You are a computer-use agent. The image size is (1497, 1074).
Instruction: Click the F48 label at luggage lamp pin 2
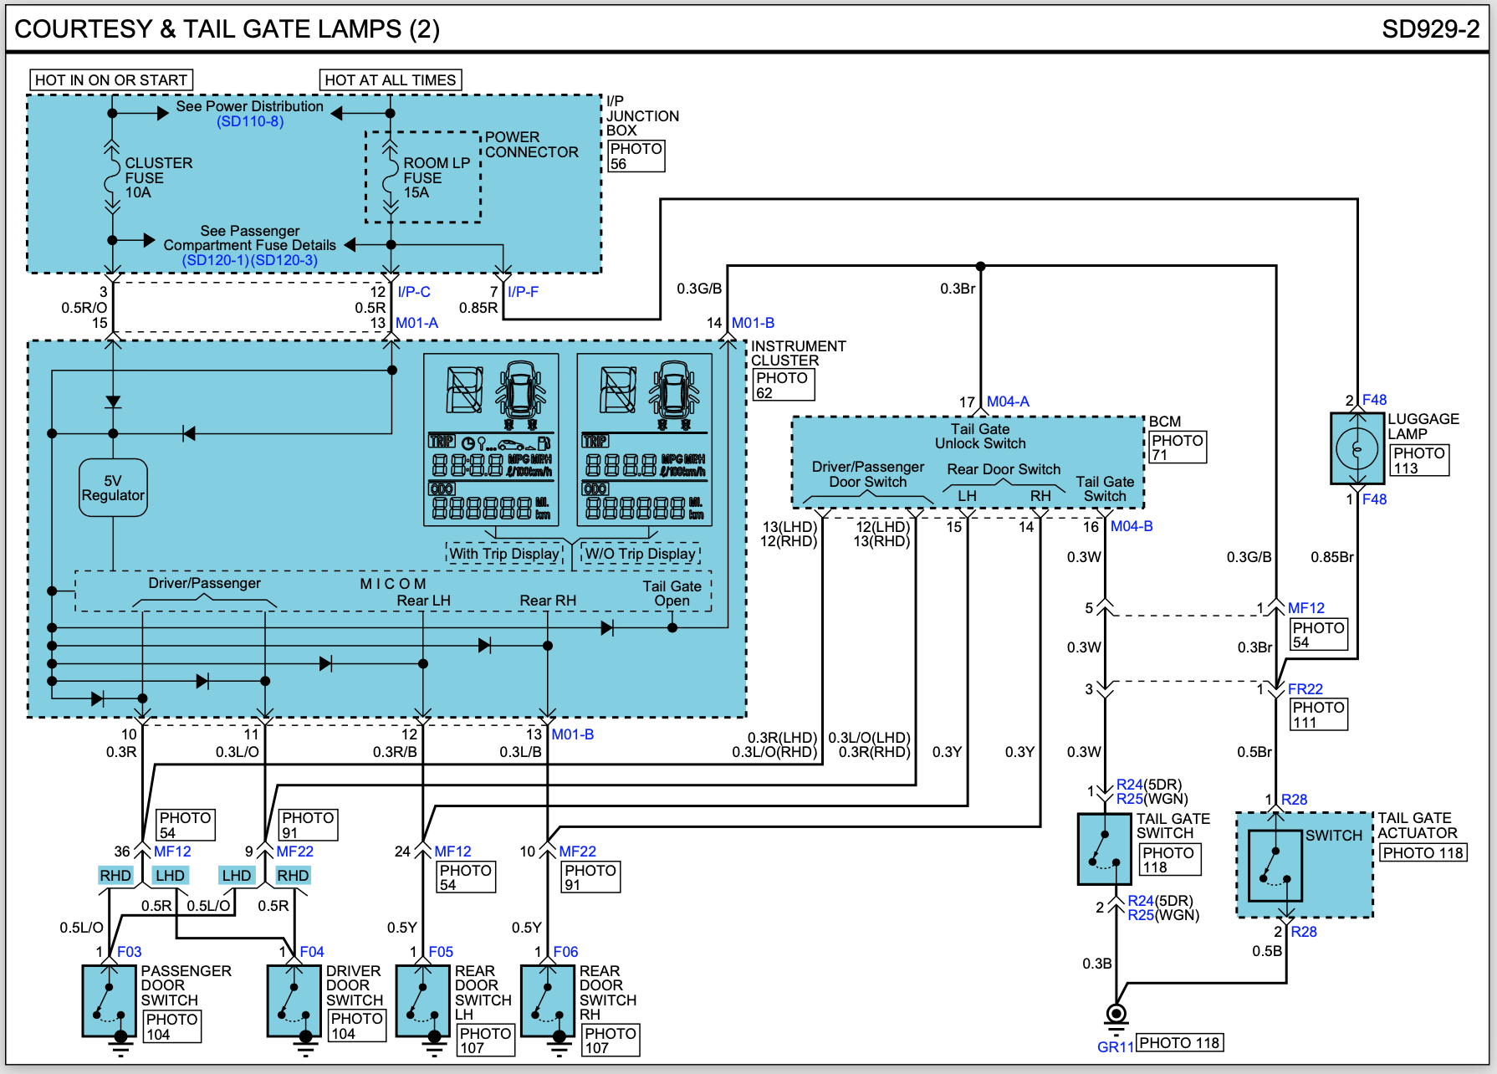pos(1374,400)
